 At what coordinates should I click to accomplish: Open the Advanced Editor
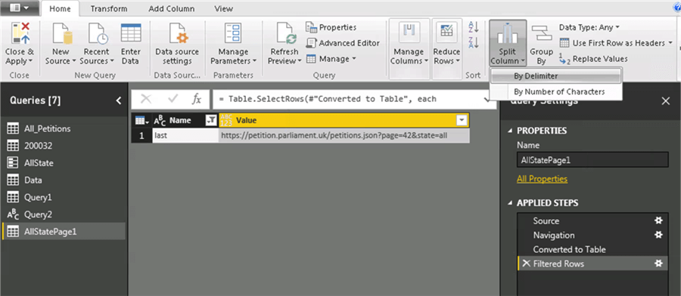point(343,43)
